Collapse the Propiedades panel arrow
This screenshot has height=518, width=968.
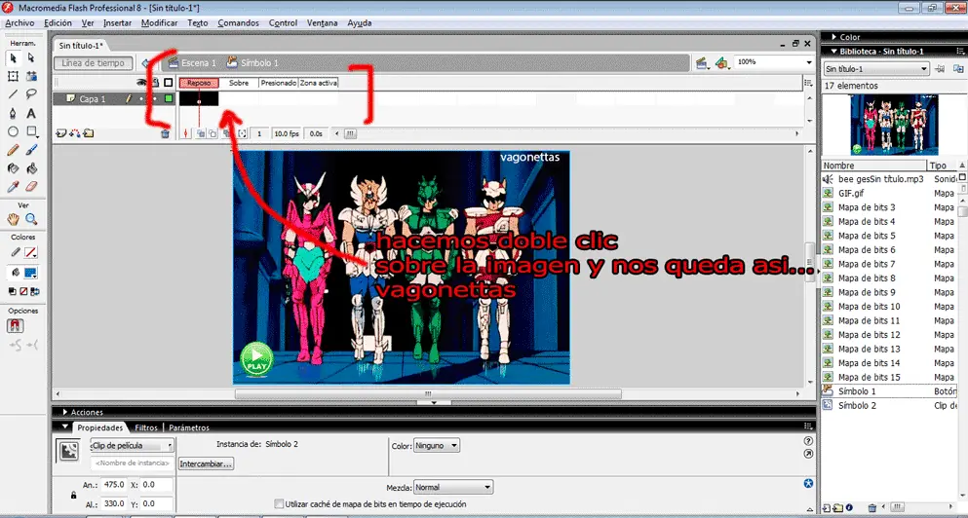64,426
